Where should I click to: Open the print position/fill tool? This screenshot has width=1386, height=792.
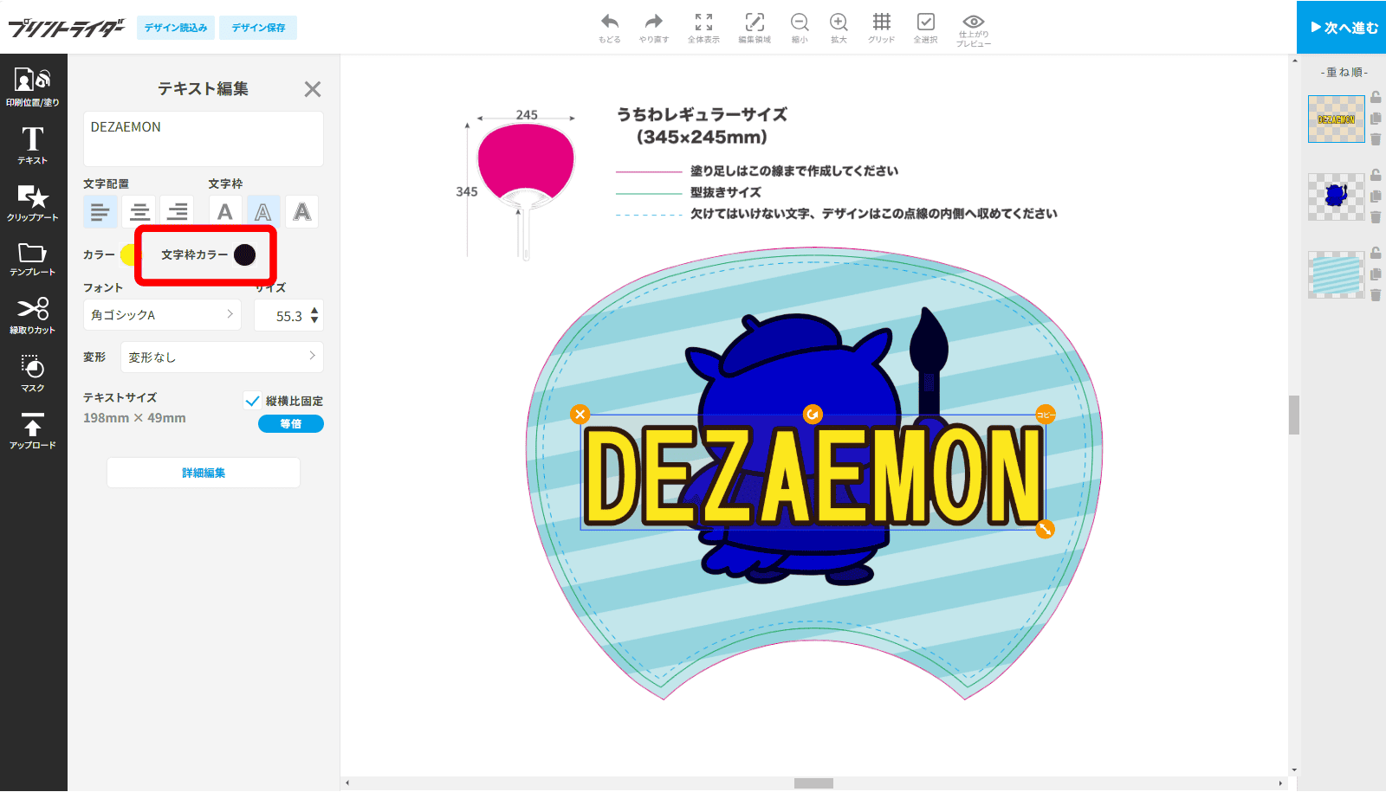(x=33, y=87)
